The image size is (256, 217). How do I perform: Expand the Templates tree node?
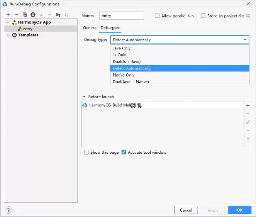click(x=8, y=35)
